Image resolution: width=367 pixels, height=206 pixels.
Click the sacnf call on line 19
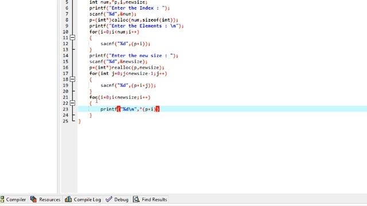click(x=128, y=85)
